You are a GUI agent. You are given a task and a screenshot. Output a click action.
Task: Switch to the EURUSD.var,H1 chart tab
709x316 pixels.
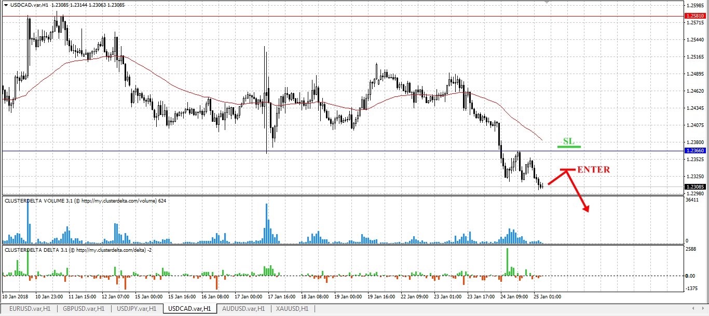(30, 308)
